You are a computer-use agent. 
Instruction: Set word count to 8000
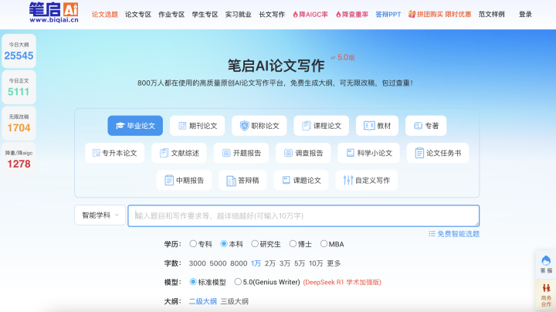pyautogui.click(x=239, y=263)
